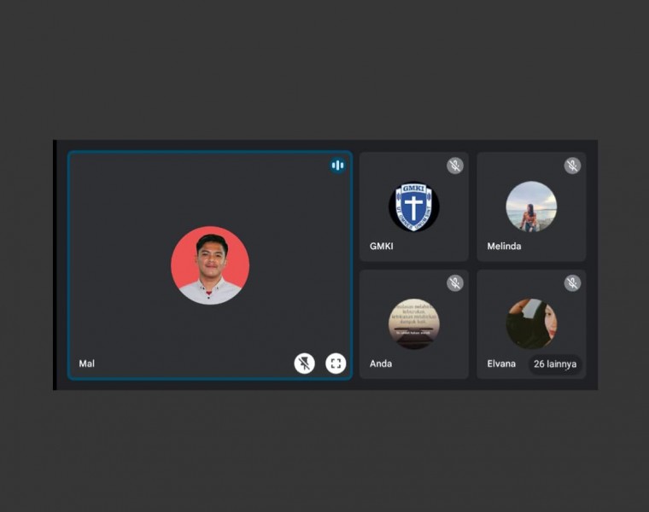The image size is (649, 512).
Task: Select the GMKI cross shield logo avatar
Action: [414, 207]
